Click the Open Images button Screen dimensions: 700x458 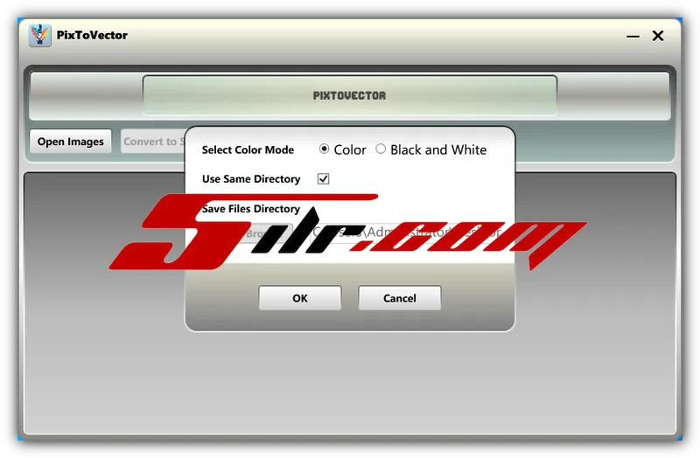tap(71, 142)
